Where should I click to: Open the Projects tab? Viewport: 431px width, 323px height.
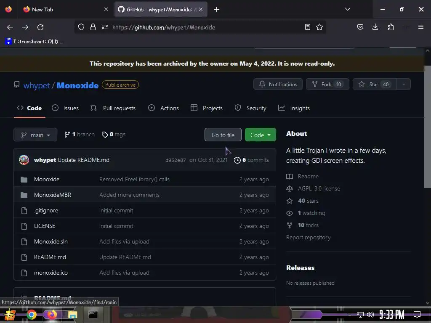pyautogui.click(x=207, y=108)
